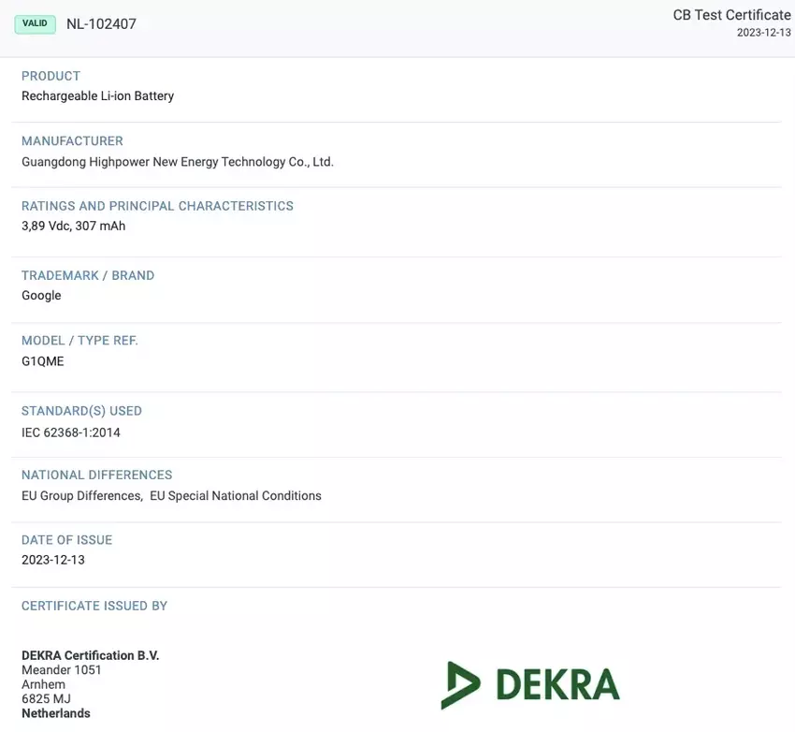Click the CB Test Certificate title
This screenshot has height=732, width=795.
pyautogui.click(x=731, y=15)
